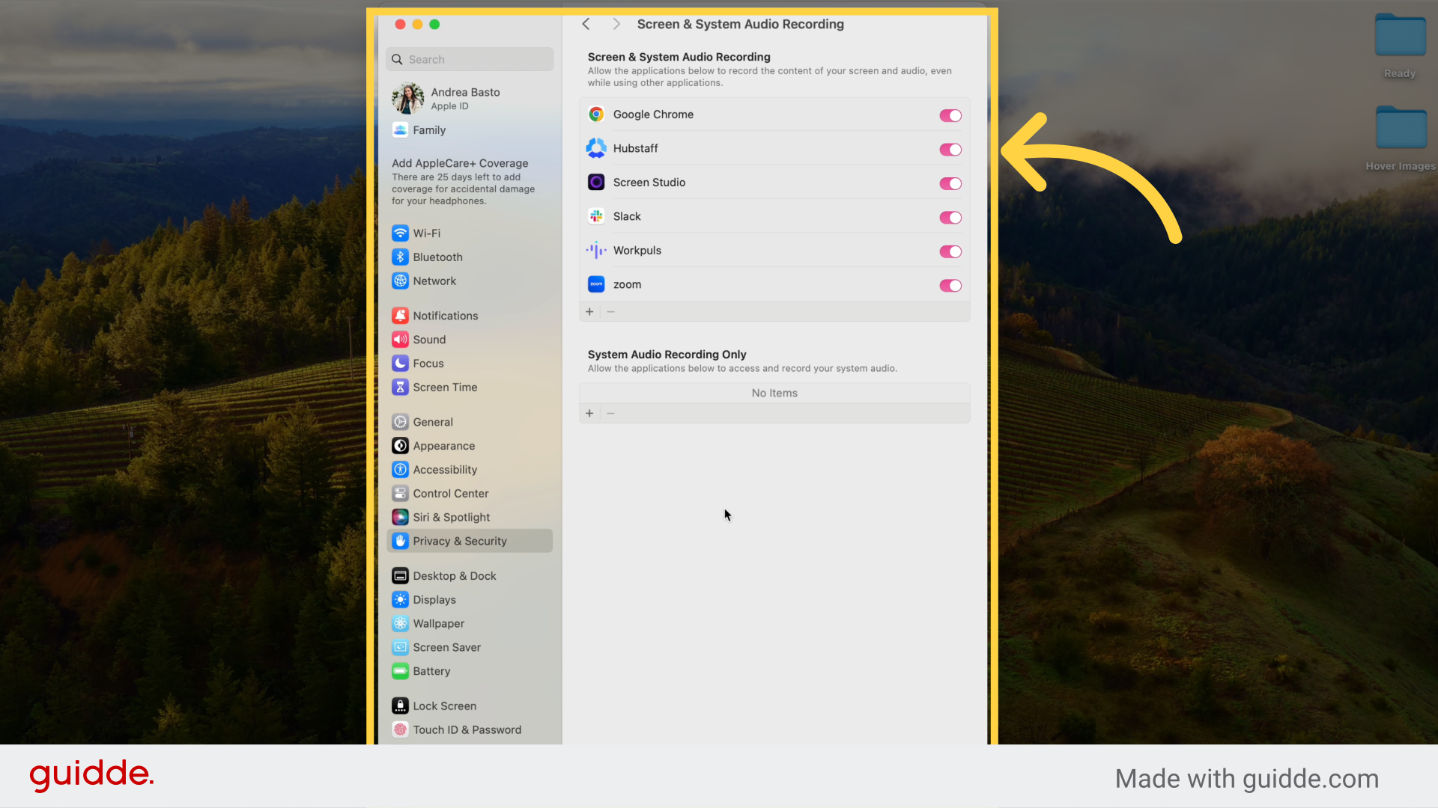The width and height of the screenshot is (1438, 808).
Task: Turn off Slack screen recording toggle
Action: tap(950, 218)
